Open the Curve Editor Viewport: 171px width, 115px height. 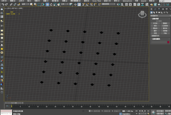click(x=139, y=4)
